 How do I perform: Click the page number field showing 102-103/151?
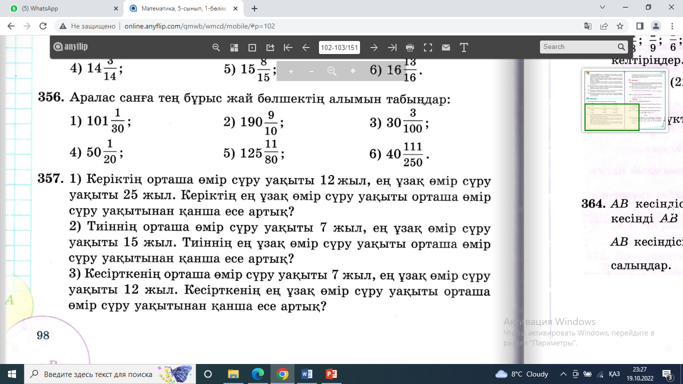click(339, 47)
